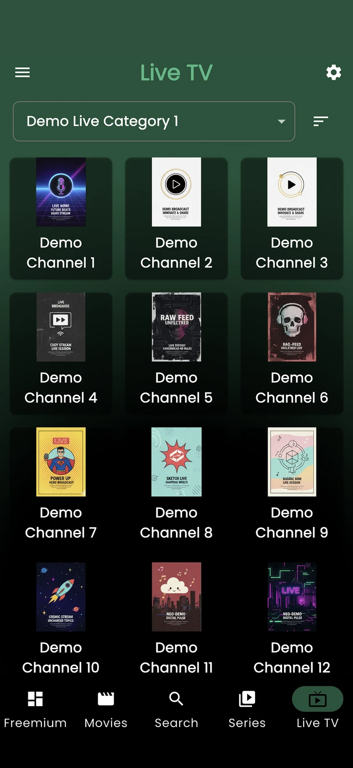Tap the Search magnifier icon
Image resolution: width=353 pixels, height=768 pixels.
tap(176, 699)
